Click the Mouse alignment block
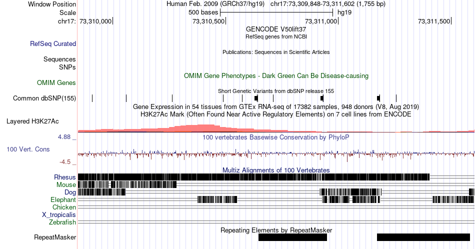475x249 pixels. [x=127, y=185]
